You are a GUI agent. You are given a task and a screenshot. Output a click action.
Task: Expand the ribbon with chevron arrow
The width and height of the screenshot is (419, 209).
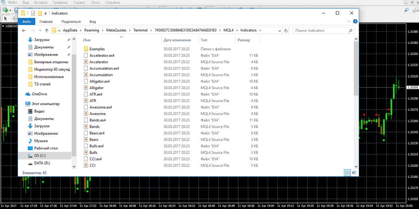pyautogui.click(x=349, y=21)
